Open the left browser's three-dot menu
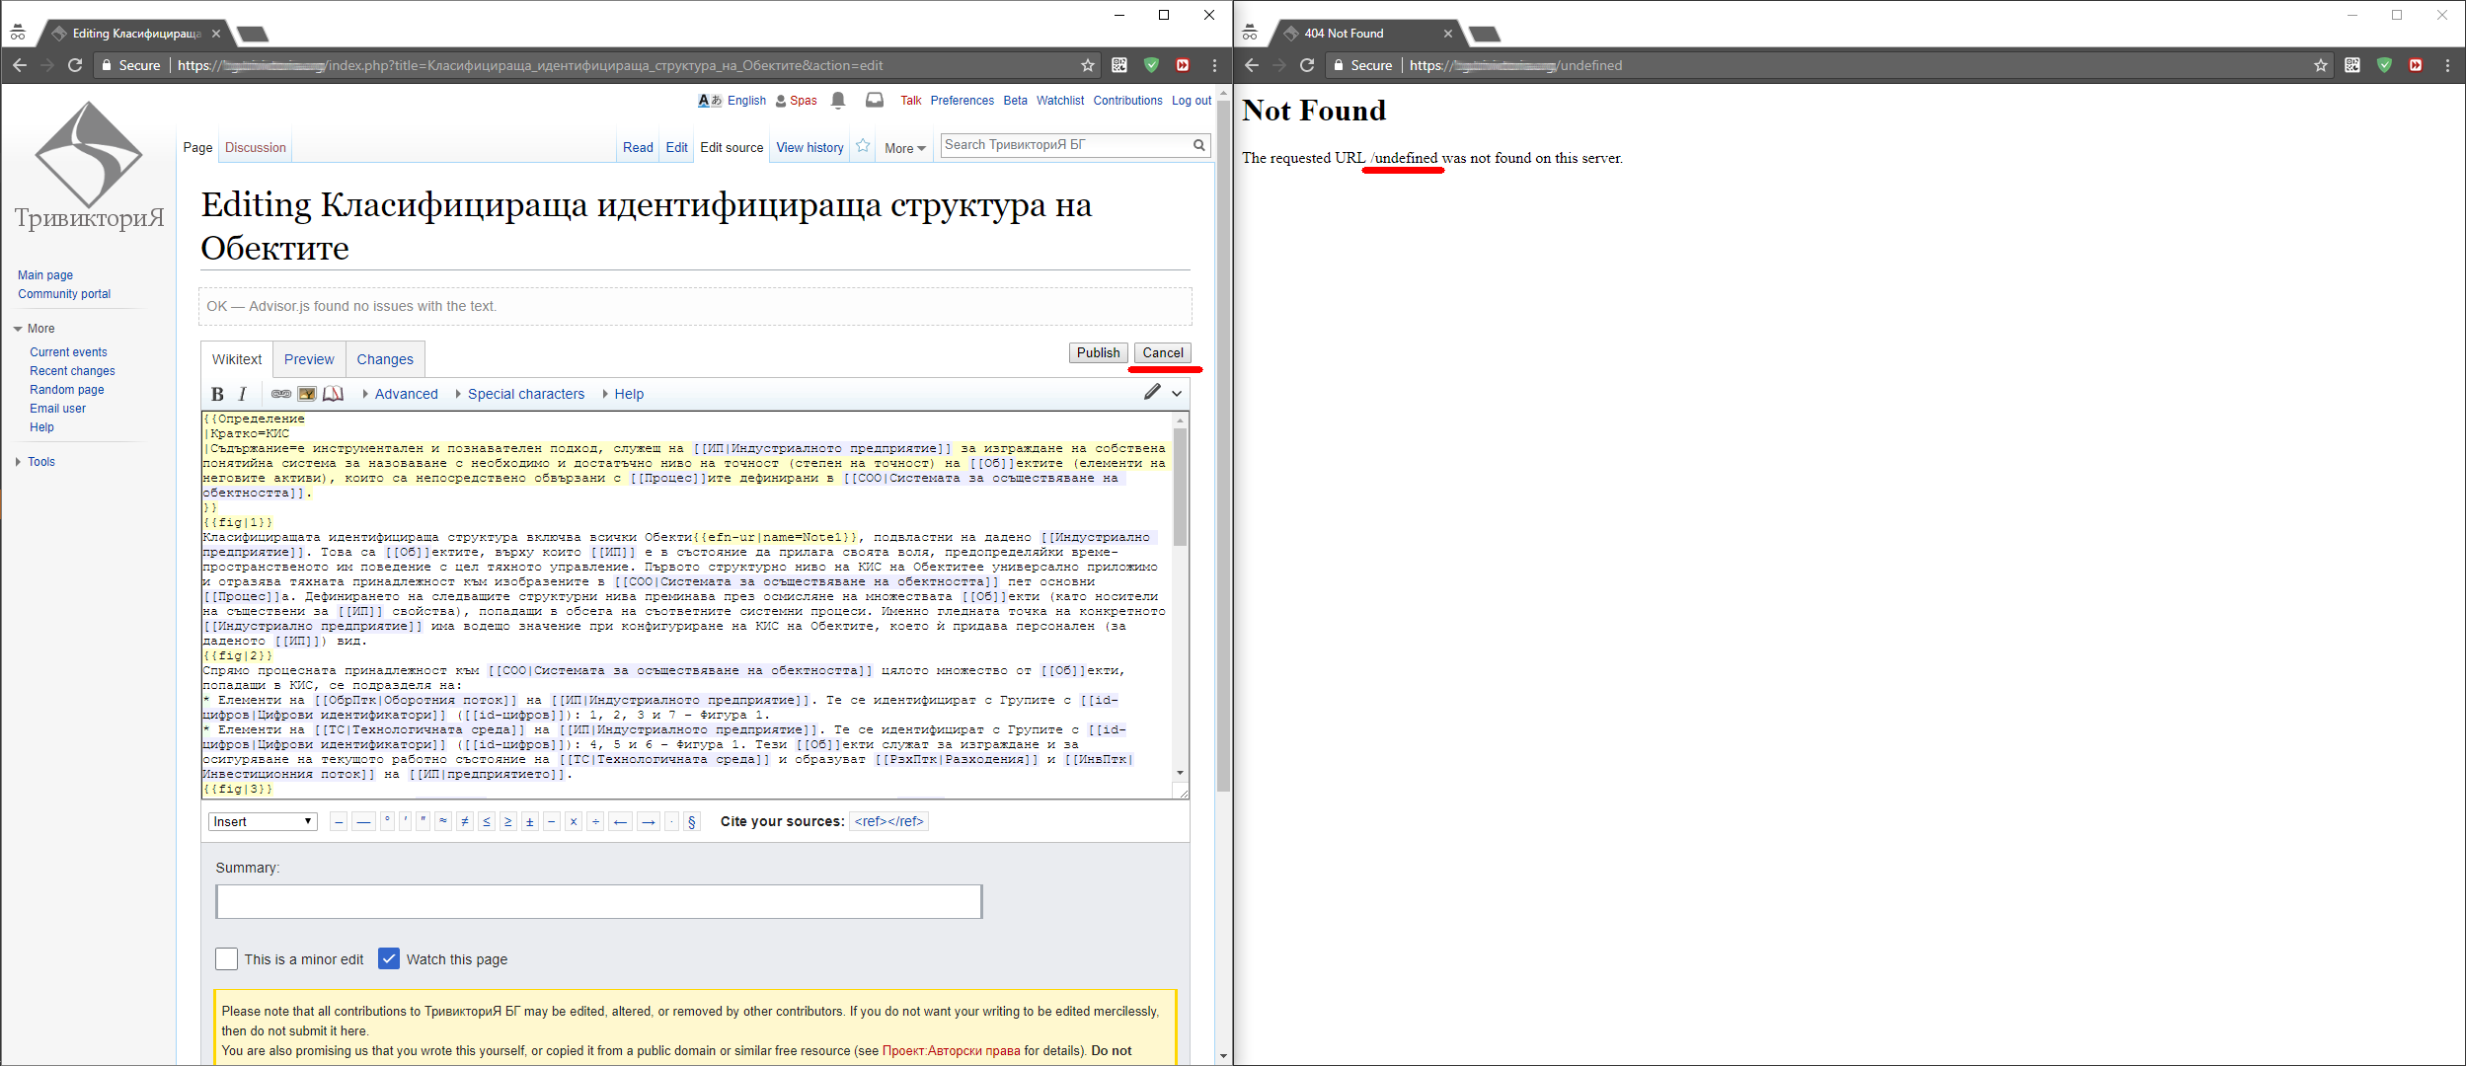The width and height of the screenshot is (2466, 1066). click(1214, 65)
